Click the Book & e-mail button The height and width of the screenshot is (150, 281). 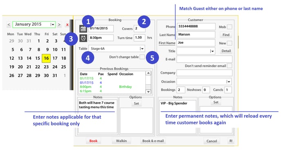153,141
